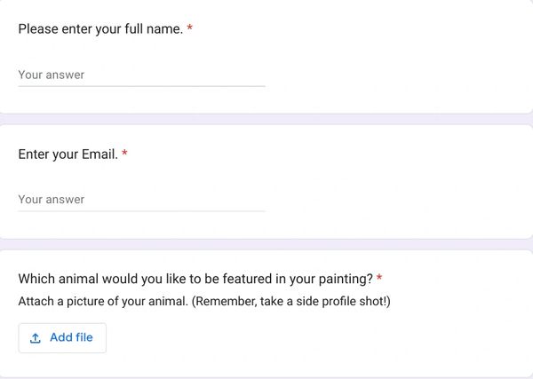Click the purple gap between name and Email cards
This screenshot has height=379, width=533.
tap(266, 119)
